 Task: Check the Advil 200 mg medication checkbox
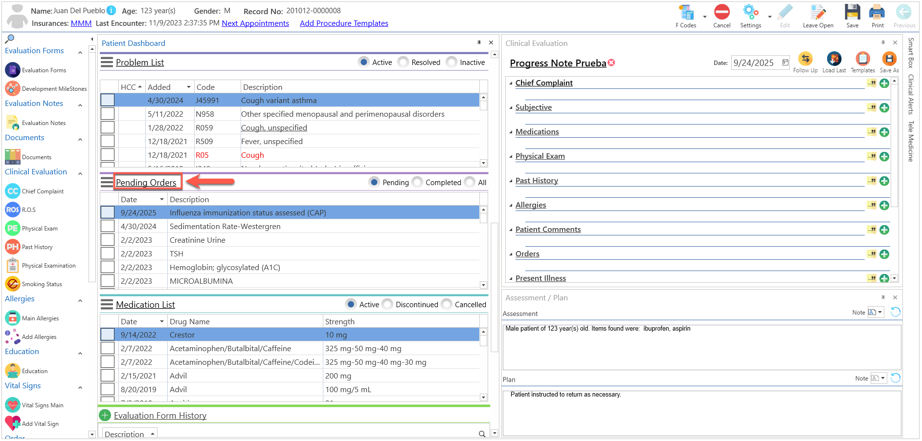108,376
